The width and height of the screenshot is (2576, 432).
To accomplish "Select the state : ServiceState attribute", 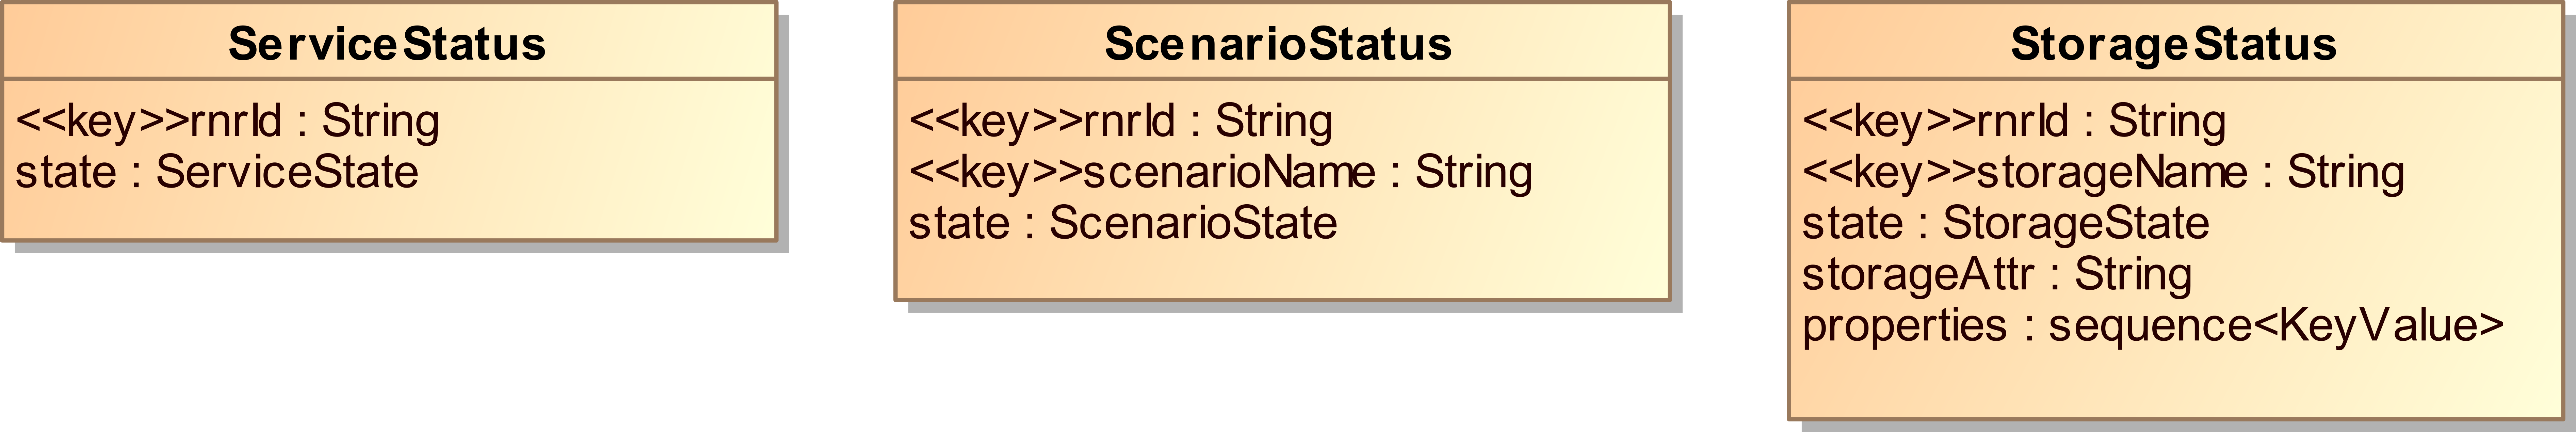I will pos(217,172).
